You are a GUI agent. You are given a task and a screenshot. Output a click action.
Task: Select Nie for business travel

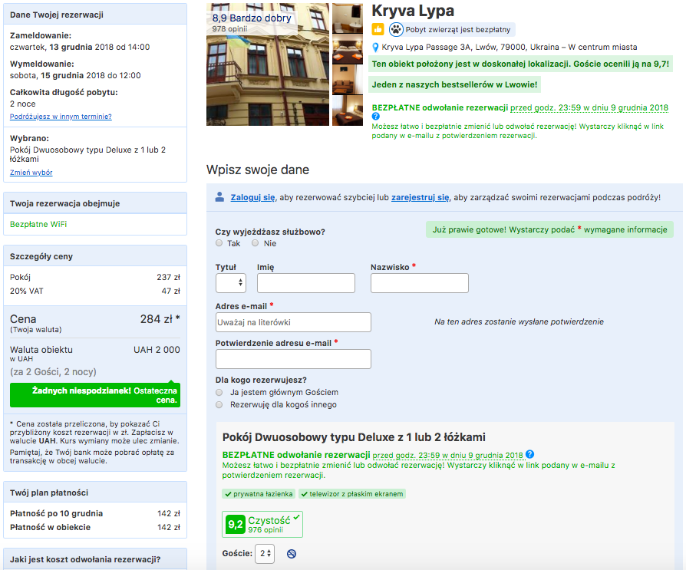(x=255, y=243)
